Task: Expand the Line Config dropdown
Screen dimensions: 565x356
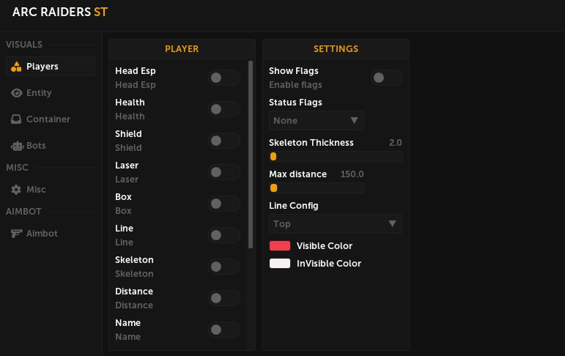Action: coord(335,224)
